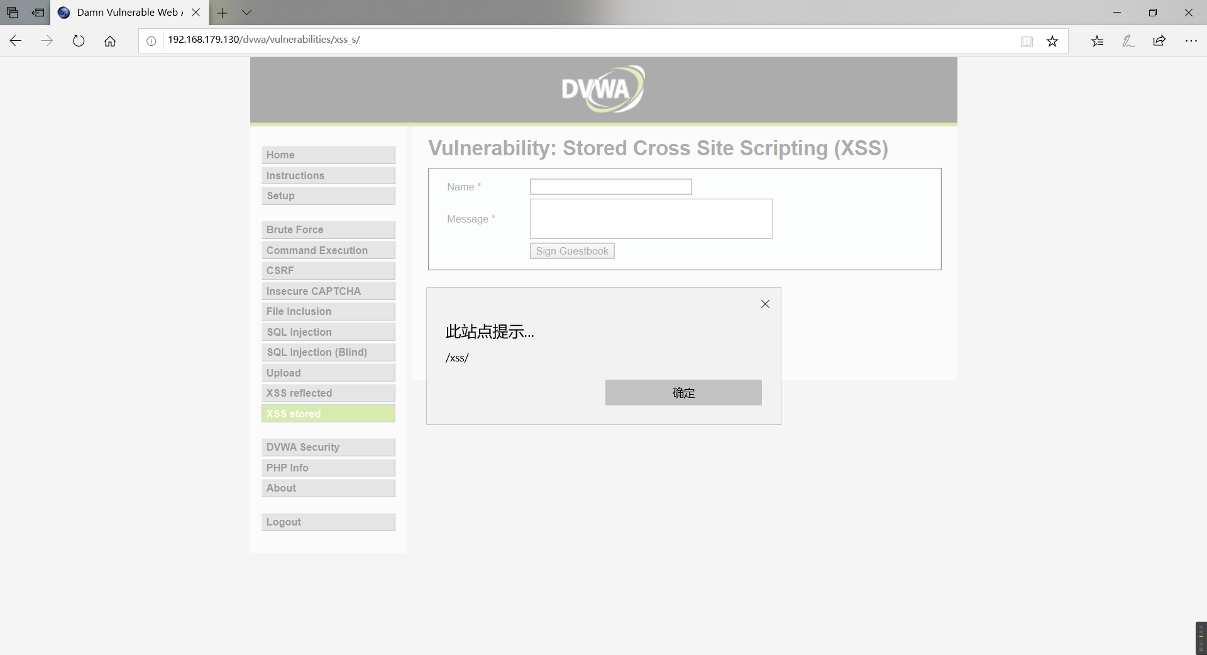Open the File Inclusion page
Image resolution: width=1207 pixels, height=655 pixels.
[x=328, y=311]
